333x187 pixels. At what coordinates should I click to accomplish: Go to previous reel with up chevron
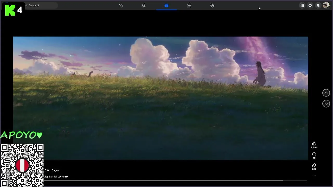click(x=326, y=93)
